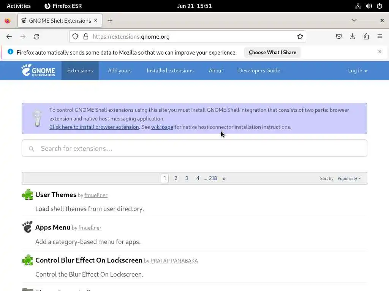Image resolution: width=389 pixels, height=291 pixels.
Task: Close the Firefox window
Action: click(382, 20)
